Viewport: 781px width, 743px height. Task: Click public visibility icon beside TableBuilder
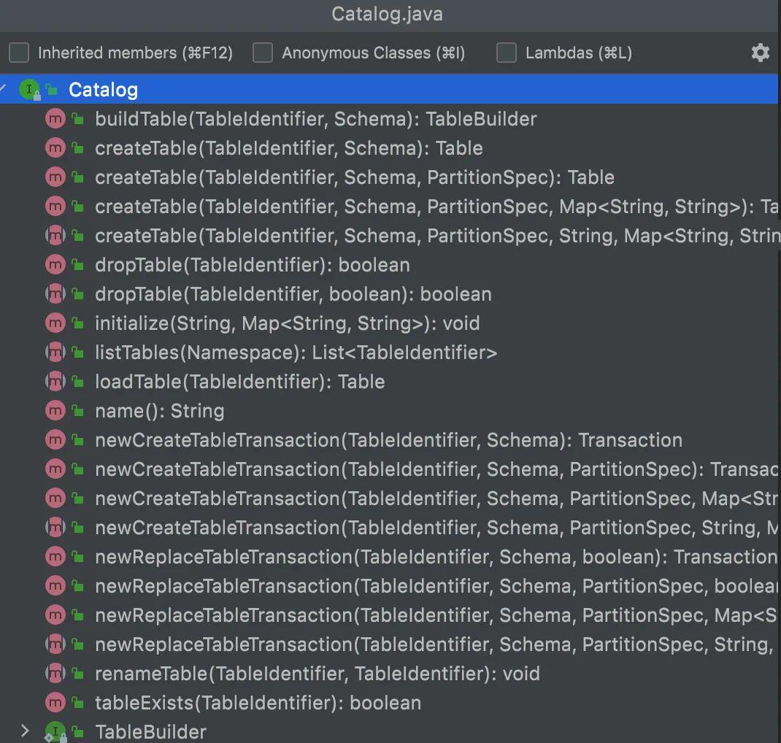point(77,731)
